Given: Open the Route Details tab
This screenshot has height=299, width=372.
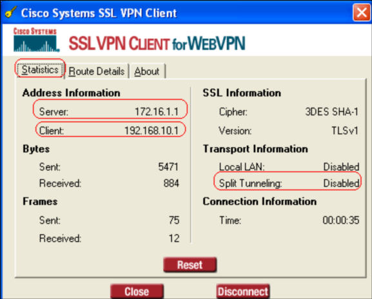Looking at the screenshot, I should [x=97, y=71].
